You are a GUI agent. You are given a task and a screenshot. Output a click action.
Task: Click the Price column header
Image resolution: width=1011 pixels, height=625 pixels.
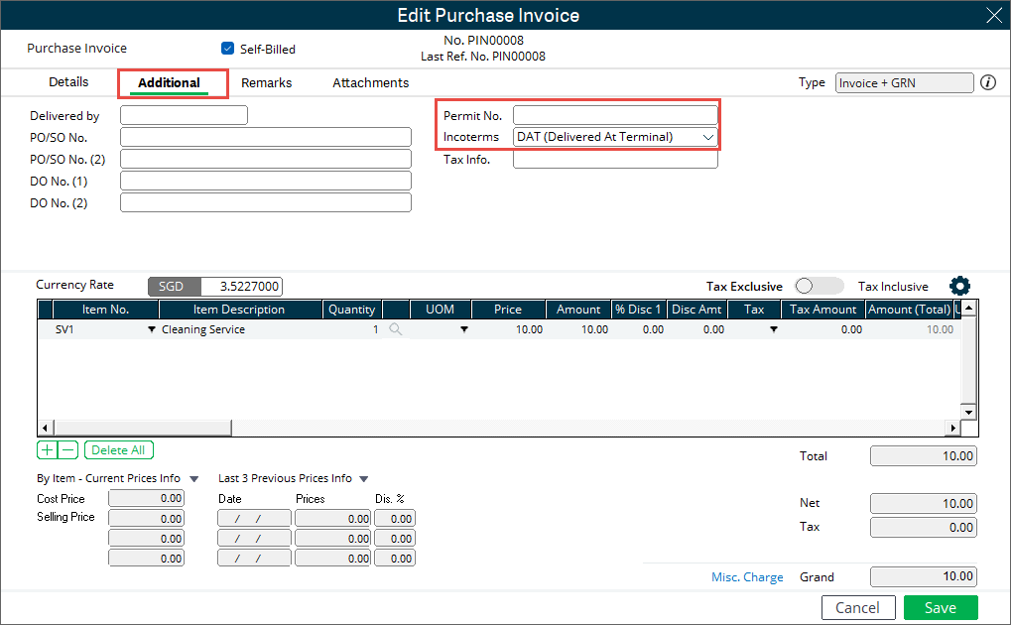pos(508,310)
